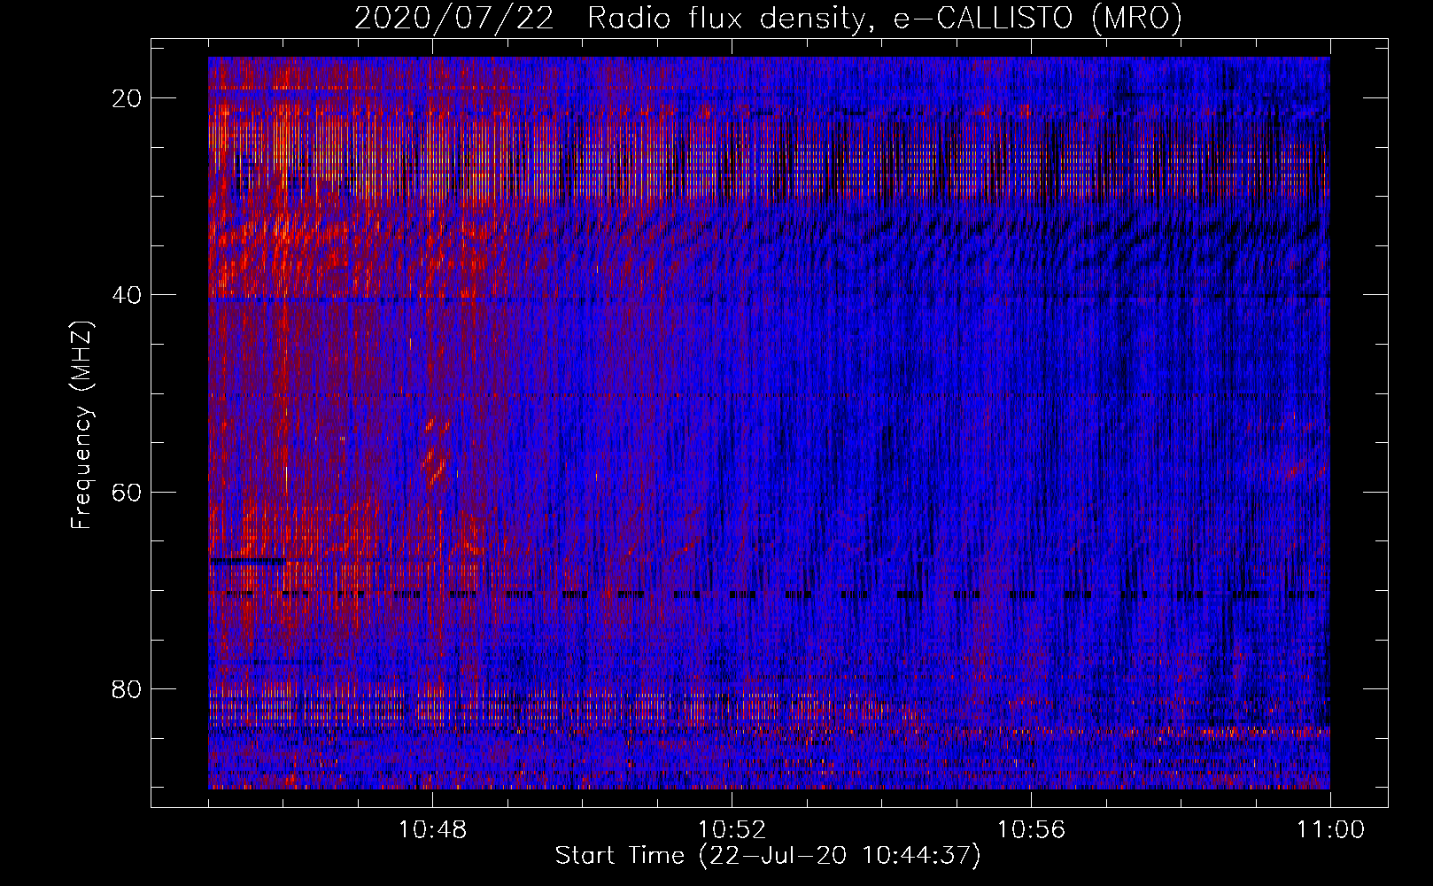Click the 60 MHz frequency tick label

[128, 492]
